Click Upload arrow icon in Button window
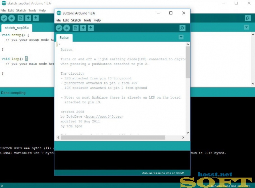 point(66,28)
